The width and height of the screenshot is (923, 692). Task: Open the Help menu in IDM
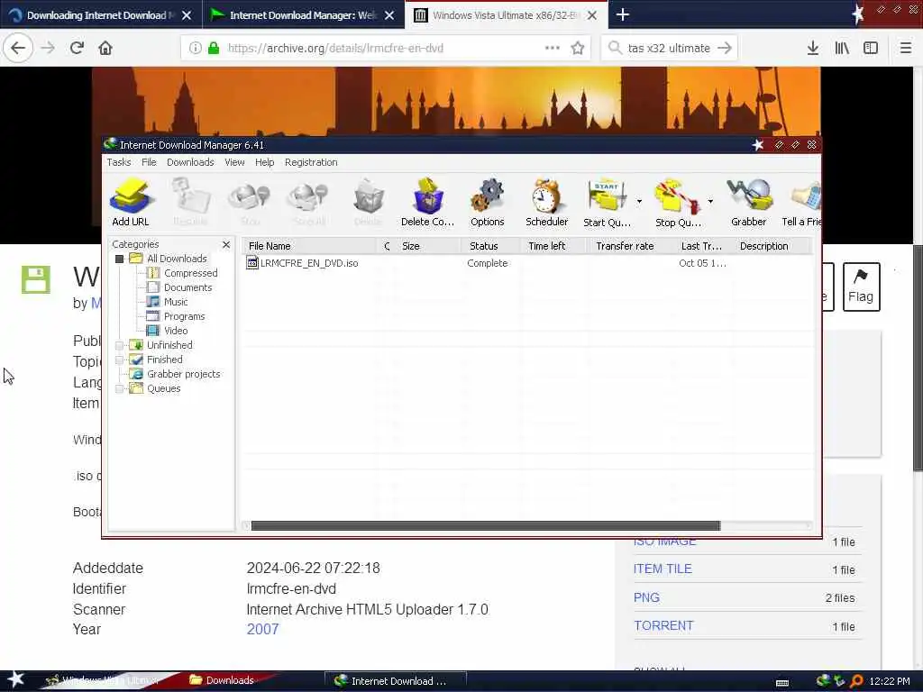[x=264, y=162]
